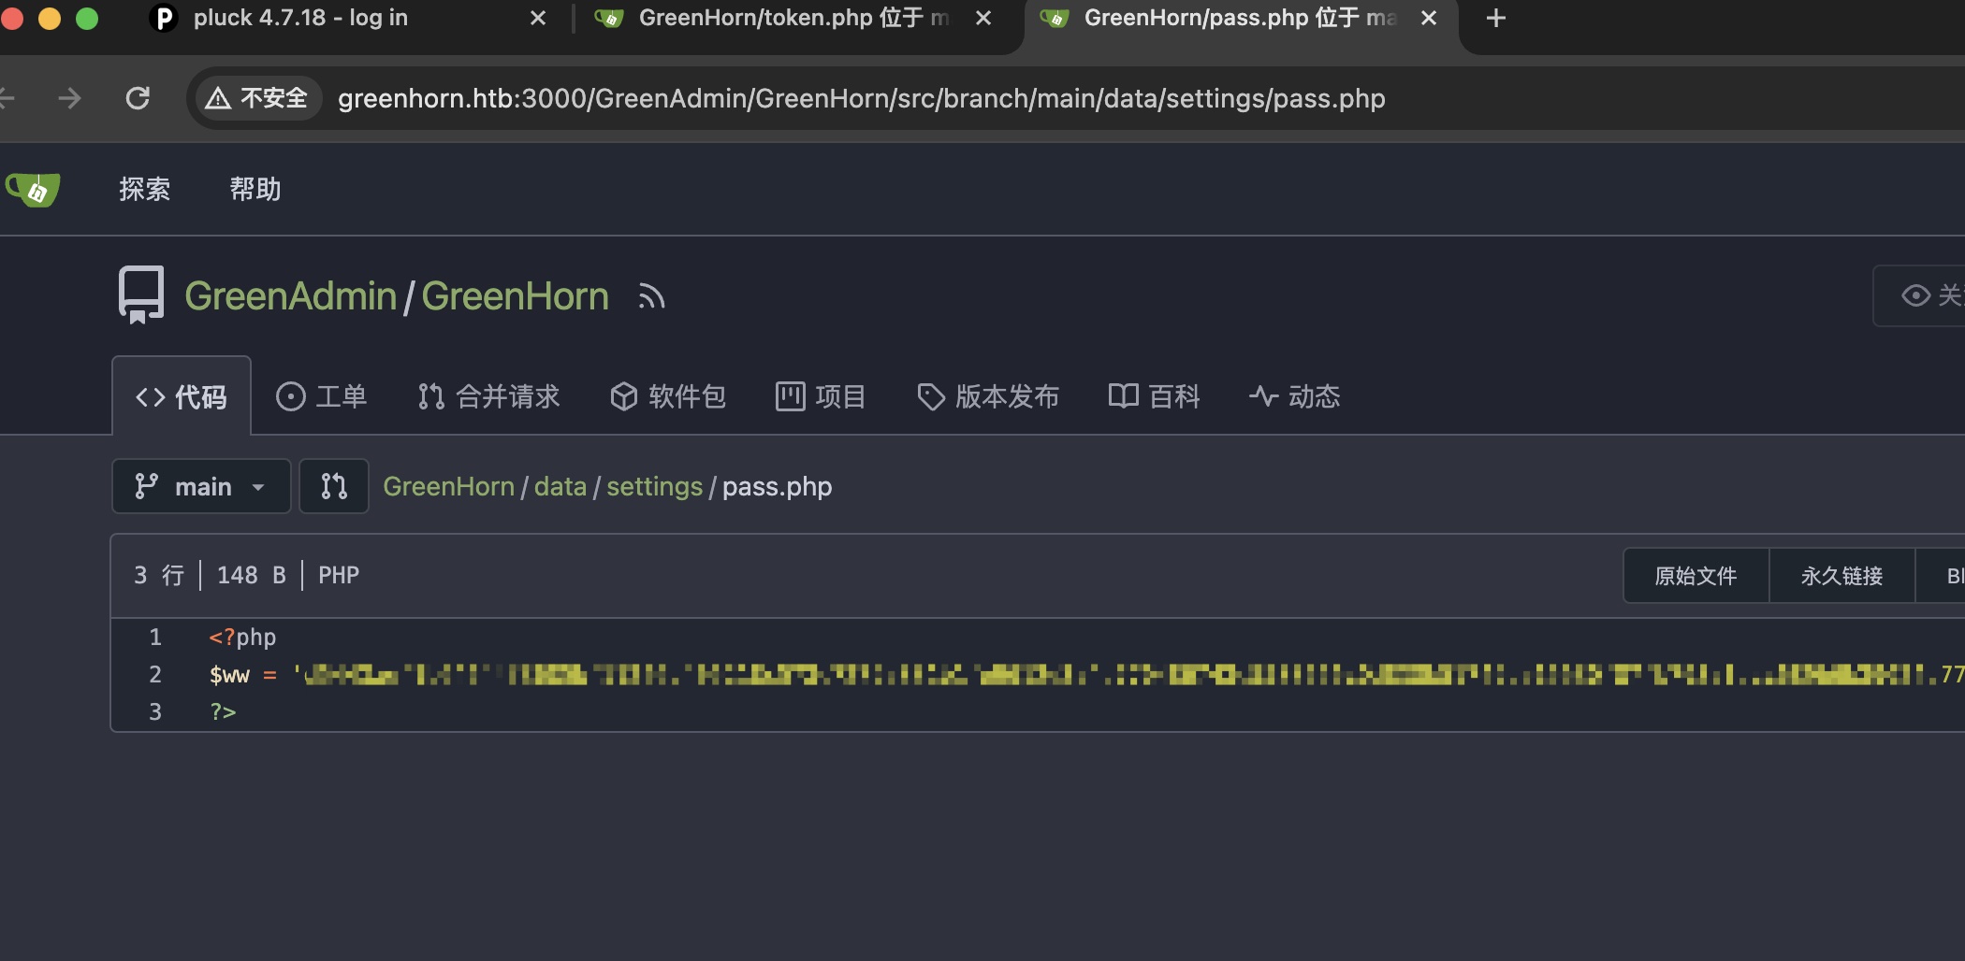Close the pluck 4.7.18 log in tab
1965x961 pixels.
538,18
